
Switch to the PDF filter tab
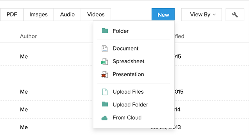[x=12, y=15]
